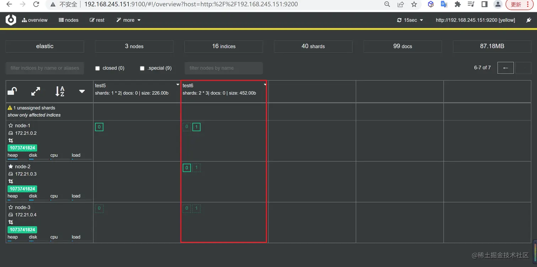This screenshot has height=267, width=537.
Task: Click the Cerebro logo icon
Action: click(x=11, y=20)
